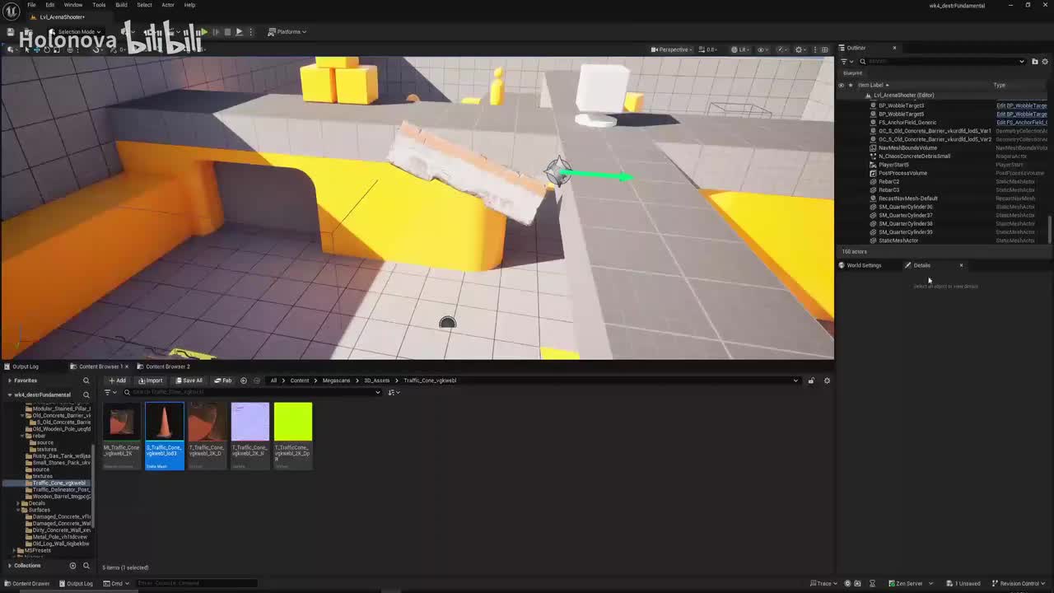The image size is (1054, 593).
Task: Toggle the Outliner visibility eye column header
Action: [x=841, y=85]
